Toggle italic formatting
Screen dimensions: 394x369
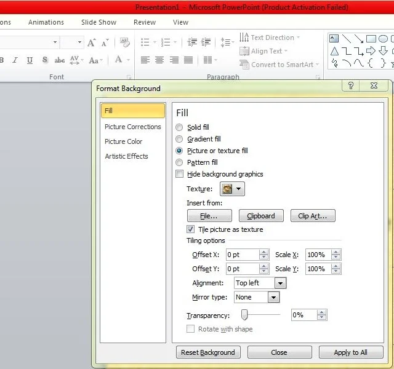pos(15,60)
